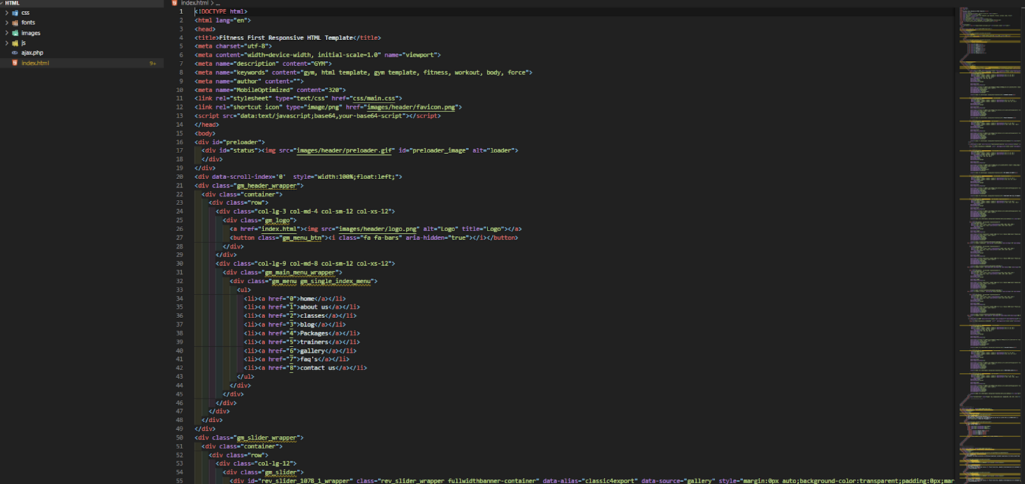The width and height of the screenshot is (1025, 484).
Task: Click the images/header/preloader.gif path
Action: (x=345, y=151)
